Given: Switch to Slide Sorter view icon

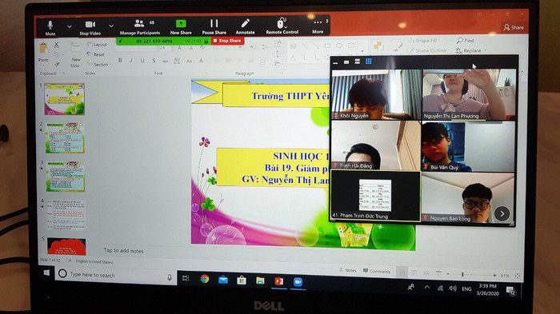Looking at the screenshot, I should [414, 273].
